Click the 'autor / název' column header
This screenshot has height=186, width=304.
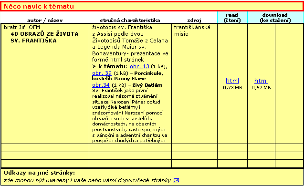coord(45,21)
